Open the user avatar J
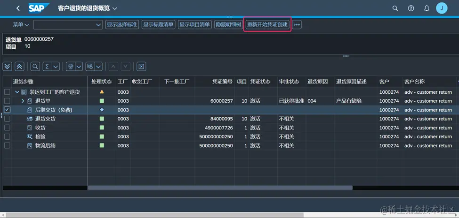The width and height of the screenshot is (459, 218). (442, 8)
